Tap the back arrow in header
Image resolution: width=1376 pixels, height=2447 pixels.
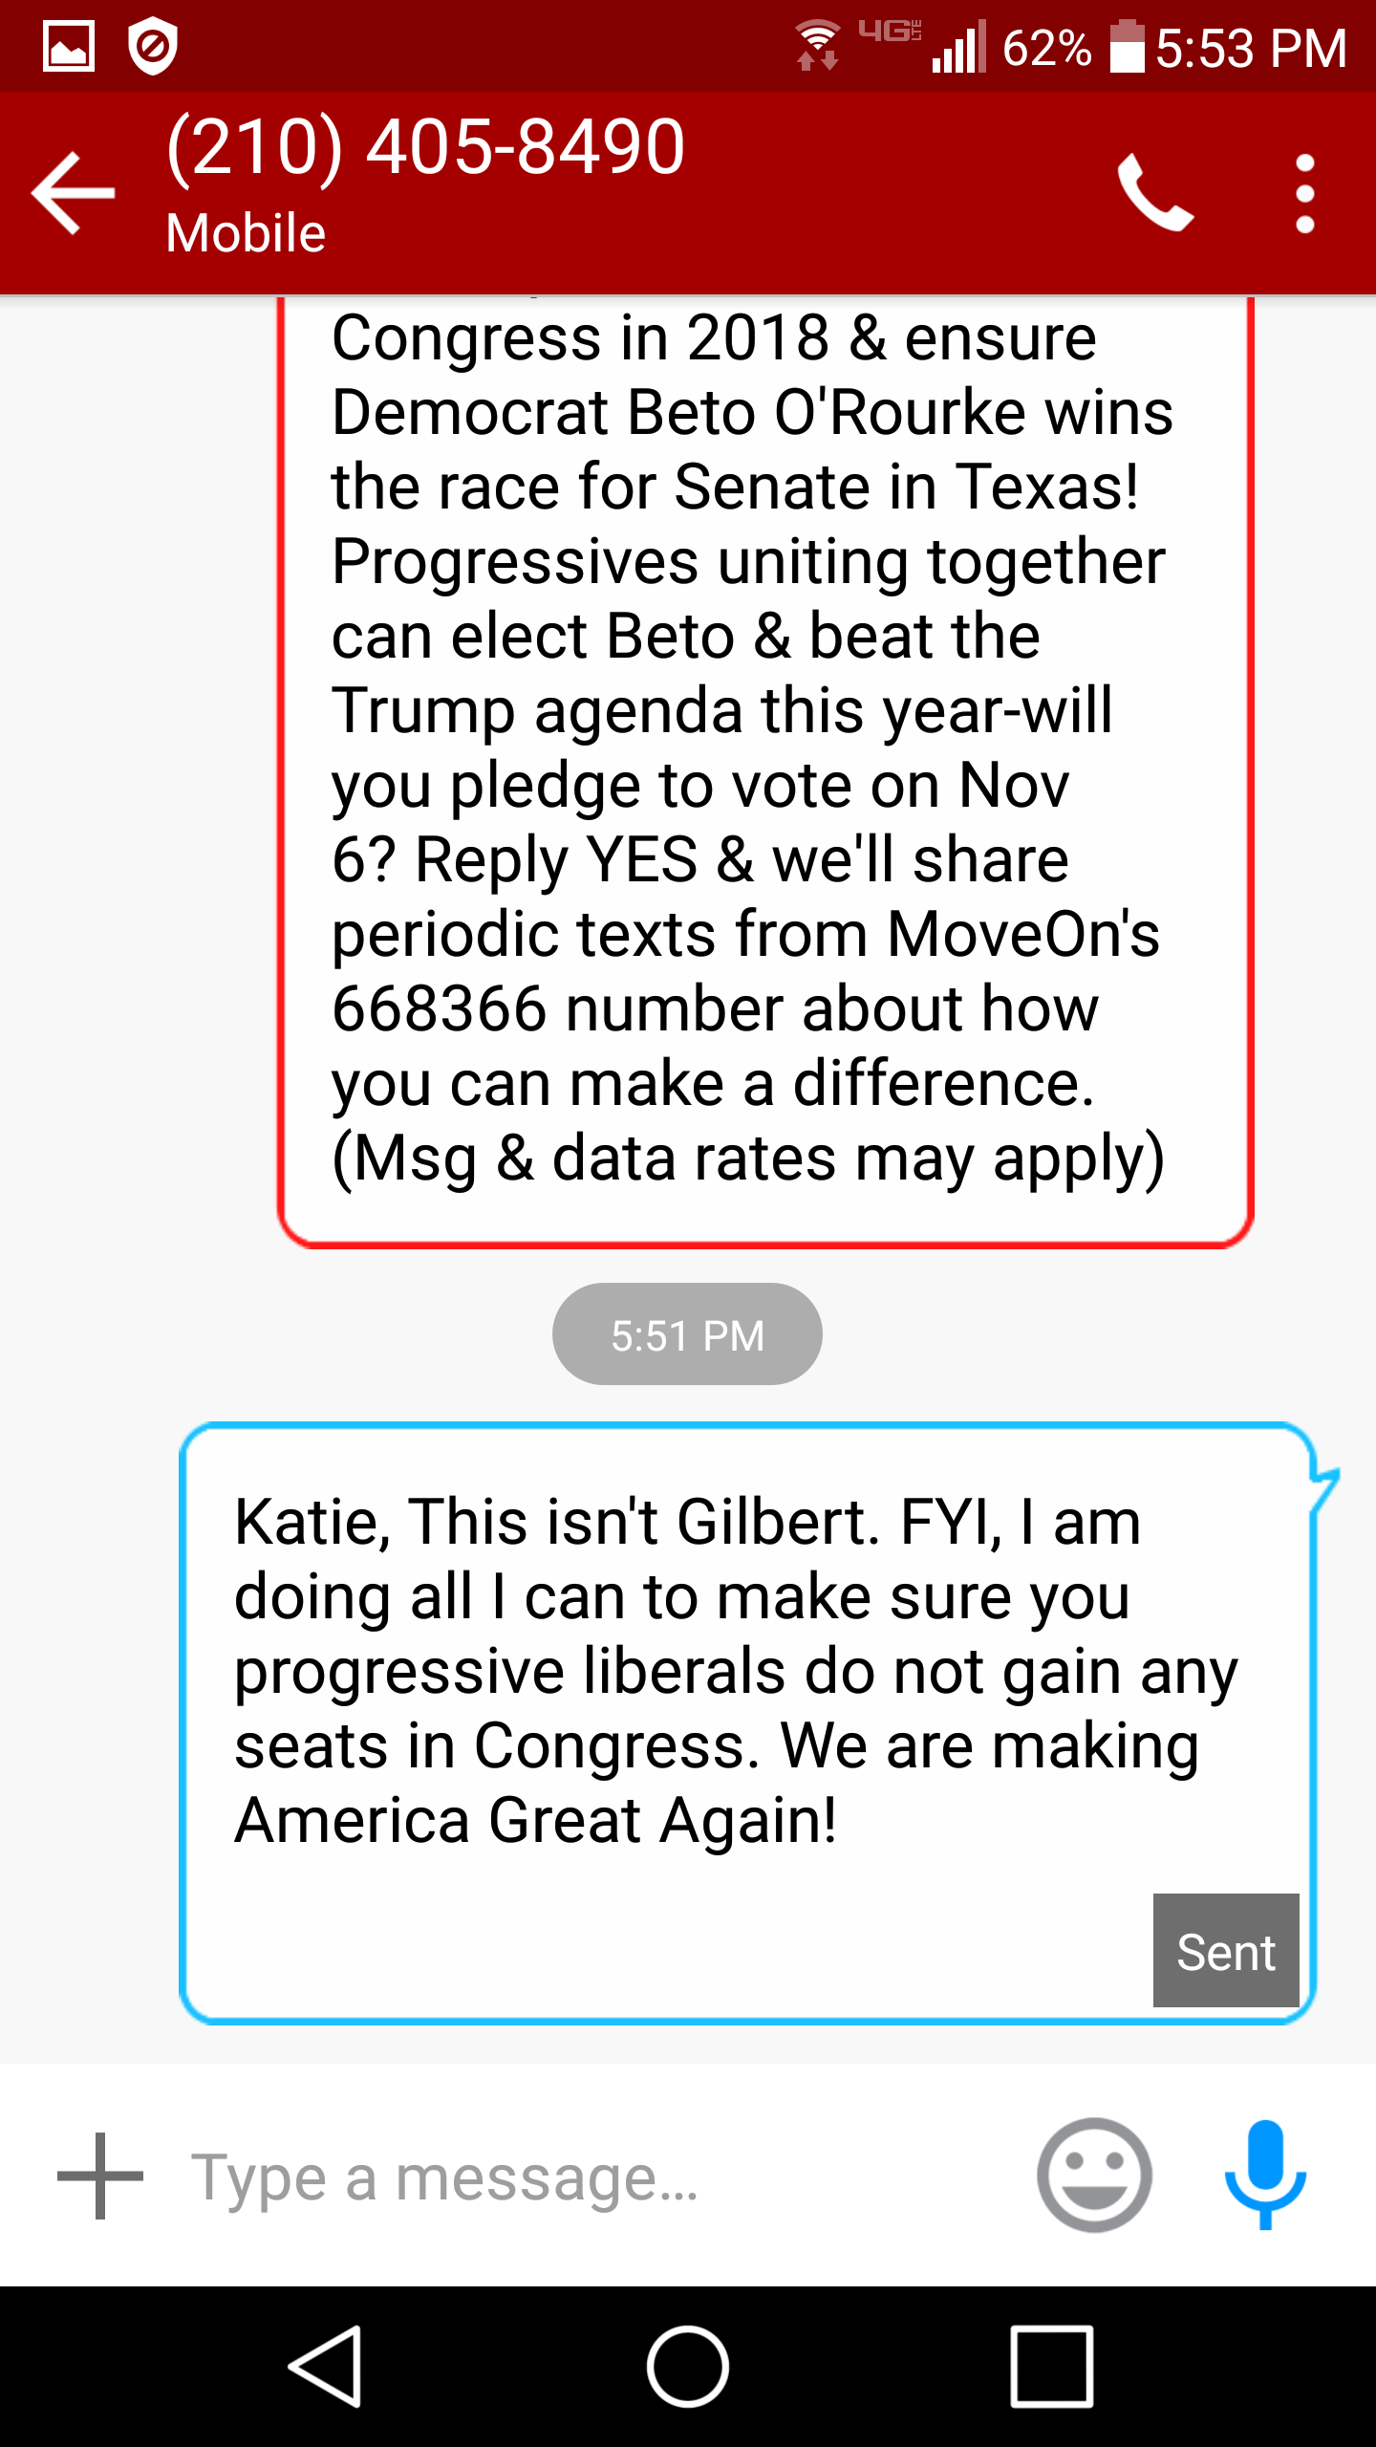[x=74, y=193]
